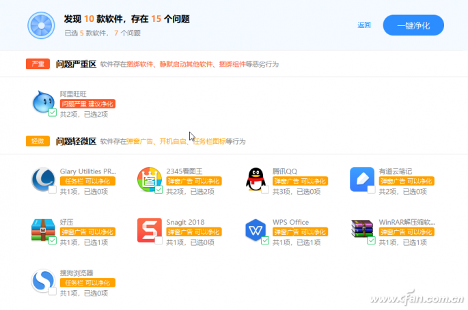Viewport: 468px width, 310px height.
Task: Click the 弹窗广告 可以净化 tag of 腾讯QQ
Action: 300,181
